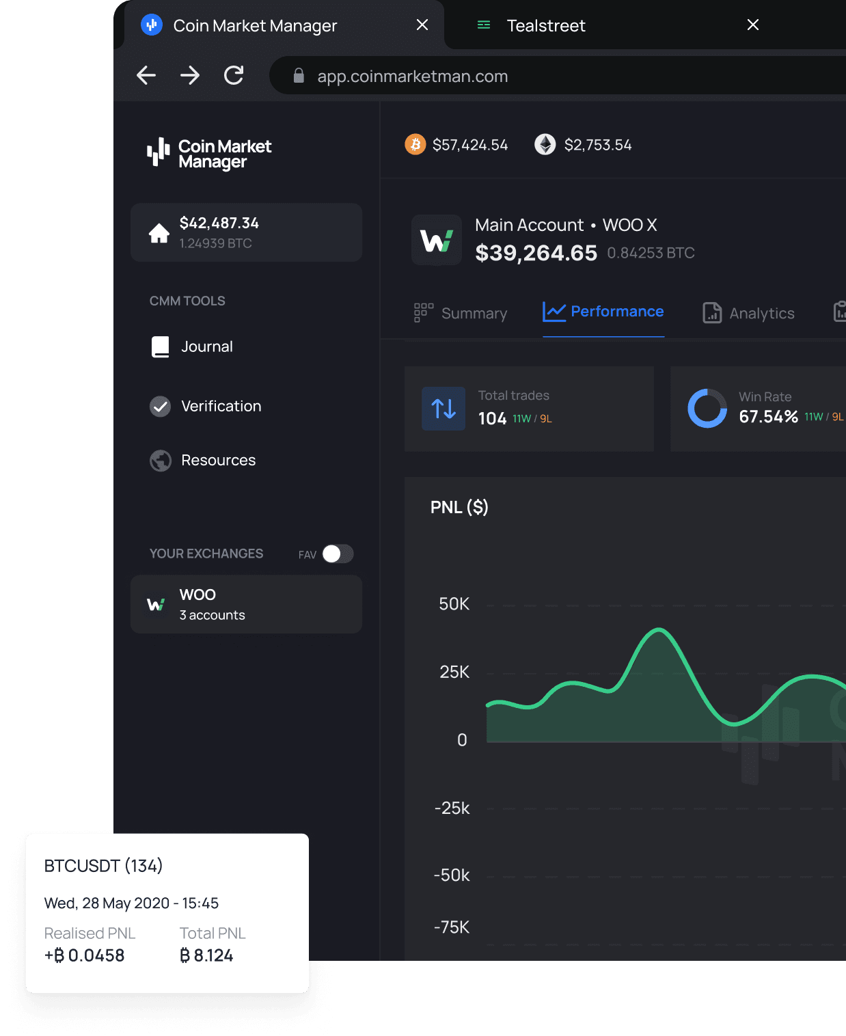Close the Coin Market Manager tab
This screenshot has width=846, height=1036.
tap(422, 25)
